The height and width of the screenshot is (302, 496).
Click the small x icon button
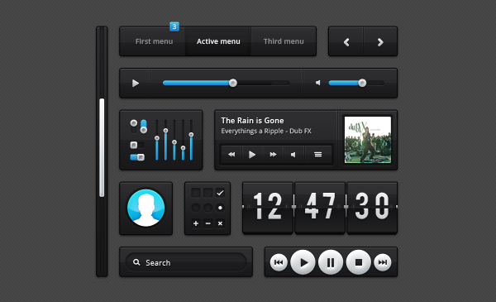point(220,223)
